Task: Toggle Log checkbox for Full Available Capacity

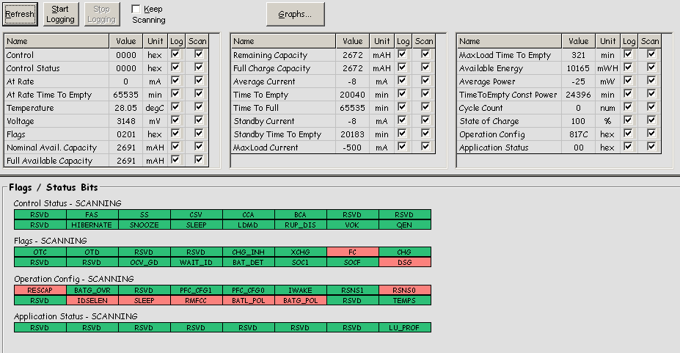Action: 175,160
